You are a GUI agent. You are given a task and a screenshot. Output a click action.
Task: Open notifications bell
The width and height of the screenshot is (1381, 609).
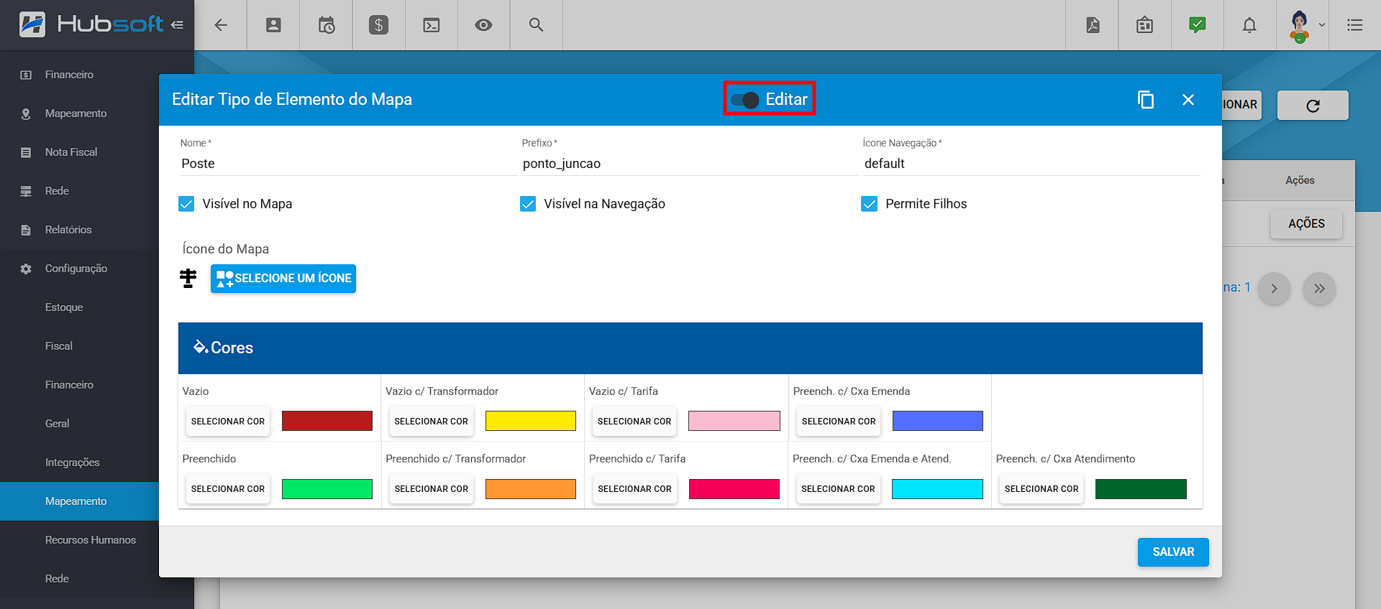tap(1250, 25)
